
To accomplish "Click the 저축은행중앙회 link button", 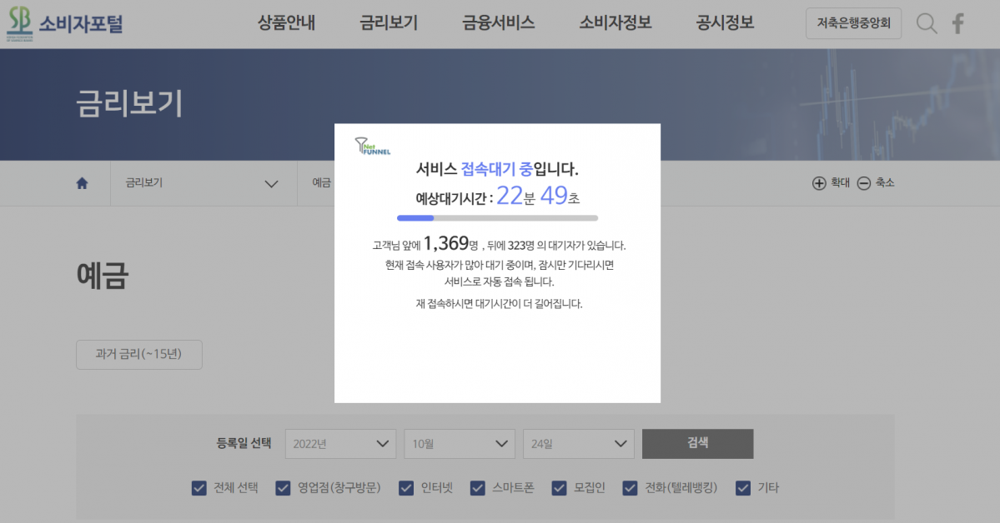I will point(853,23).
